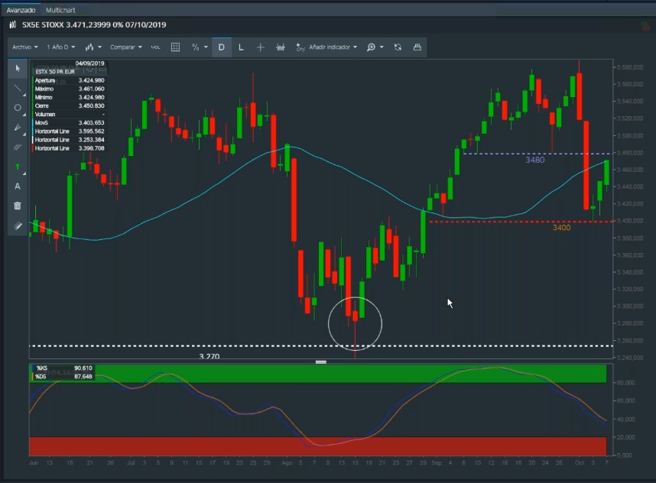Image resolution: width=656 pixels, height=483 pixels.
Task: Click the Máximo 3.461,060 row
Action: (x=69, y=89)
